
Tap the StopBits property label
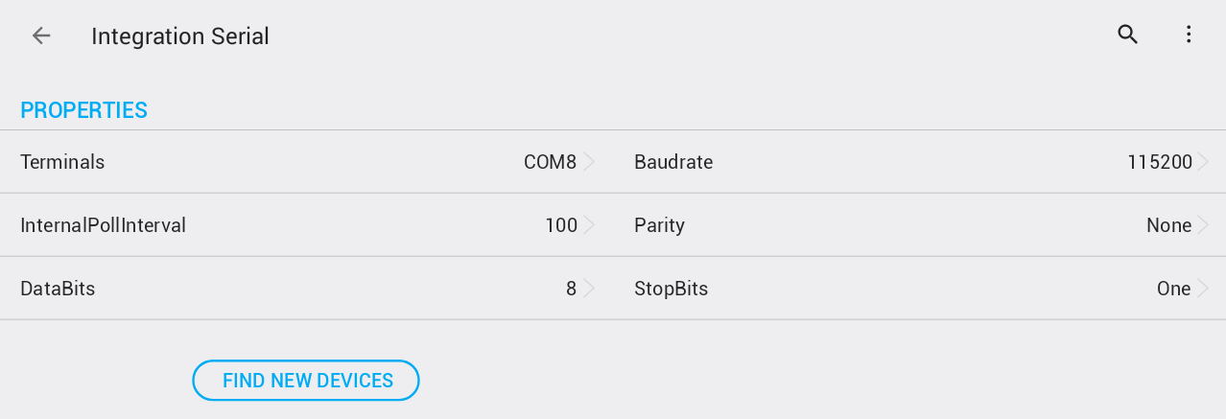pos(671,289)
